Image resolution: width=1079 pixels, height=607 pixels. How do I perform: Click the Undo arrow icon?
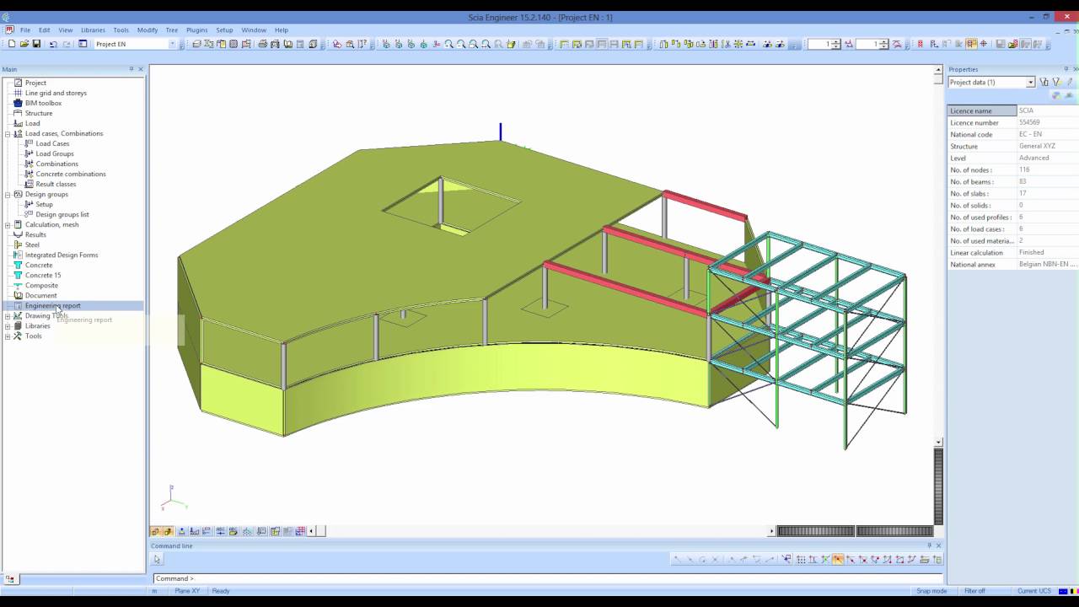tap(54, 44)
